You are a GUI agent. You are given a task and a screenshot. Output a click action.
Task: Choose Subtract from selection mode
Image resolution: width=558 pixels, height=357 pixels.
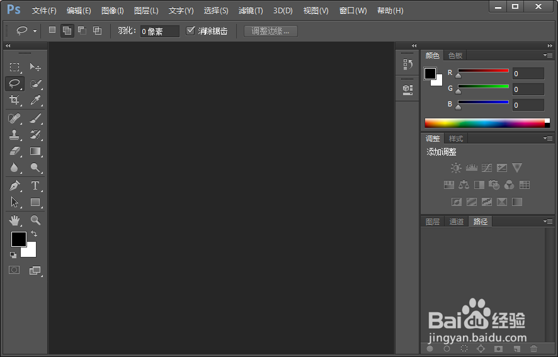[x=83, y=31]
